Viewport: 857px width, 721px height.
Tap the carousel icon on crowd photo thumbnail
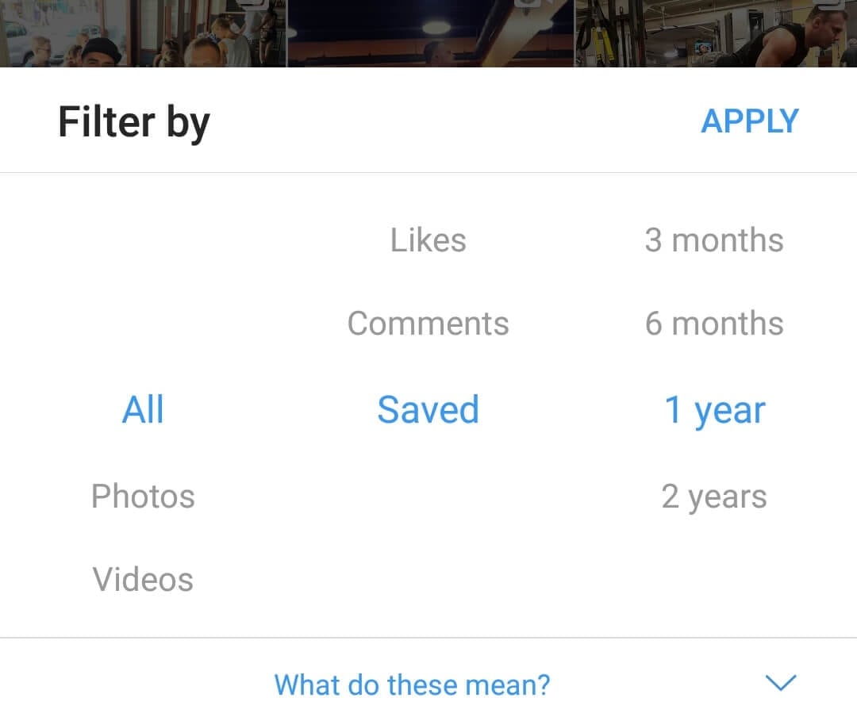[x=254, y=3]
